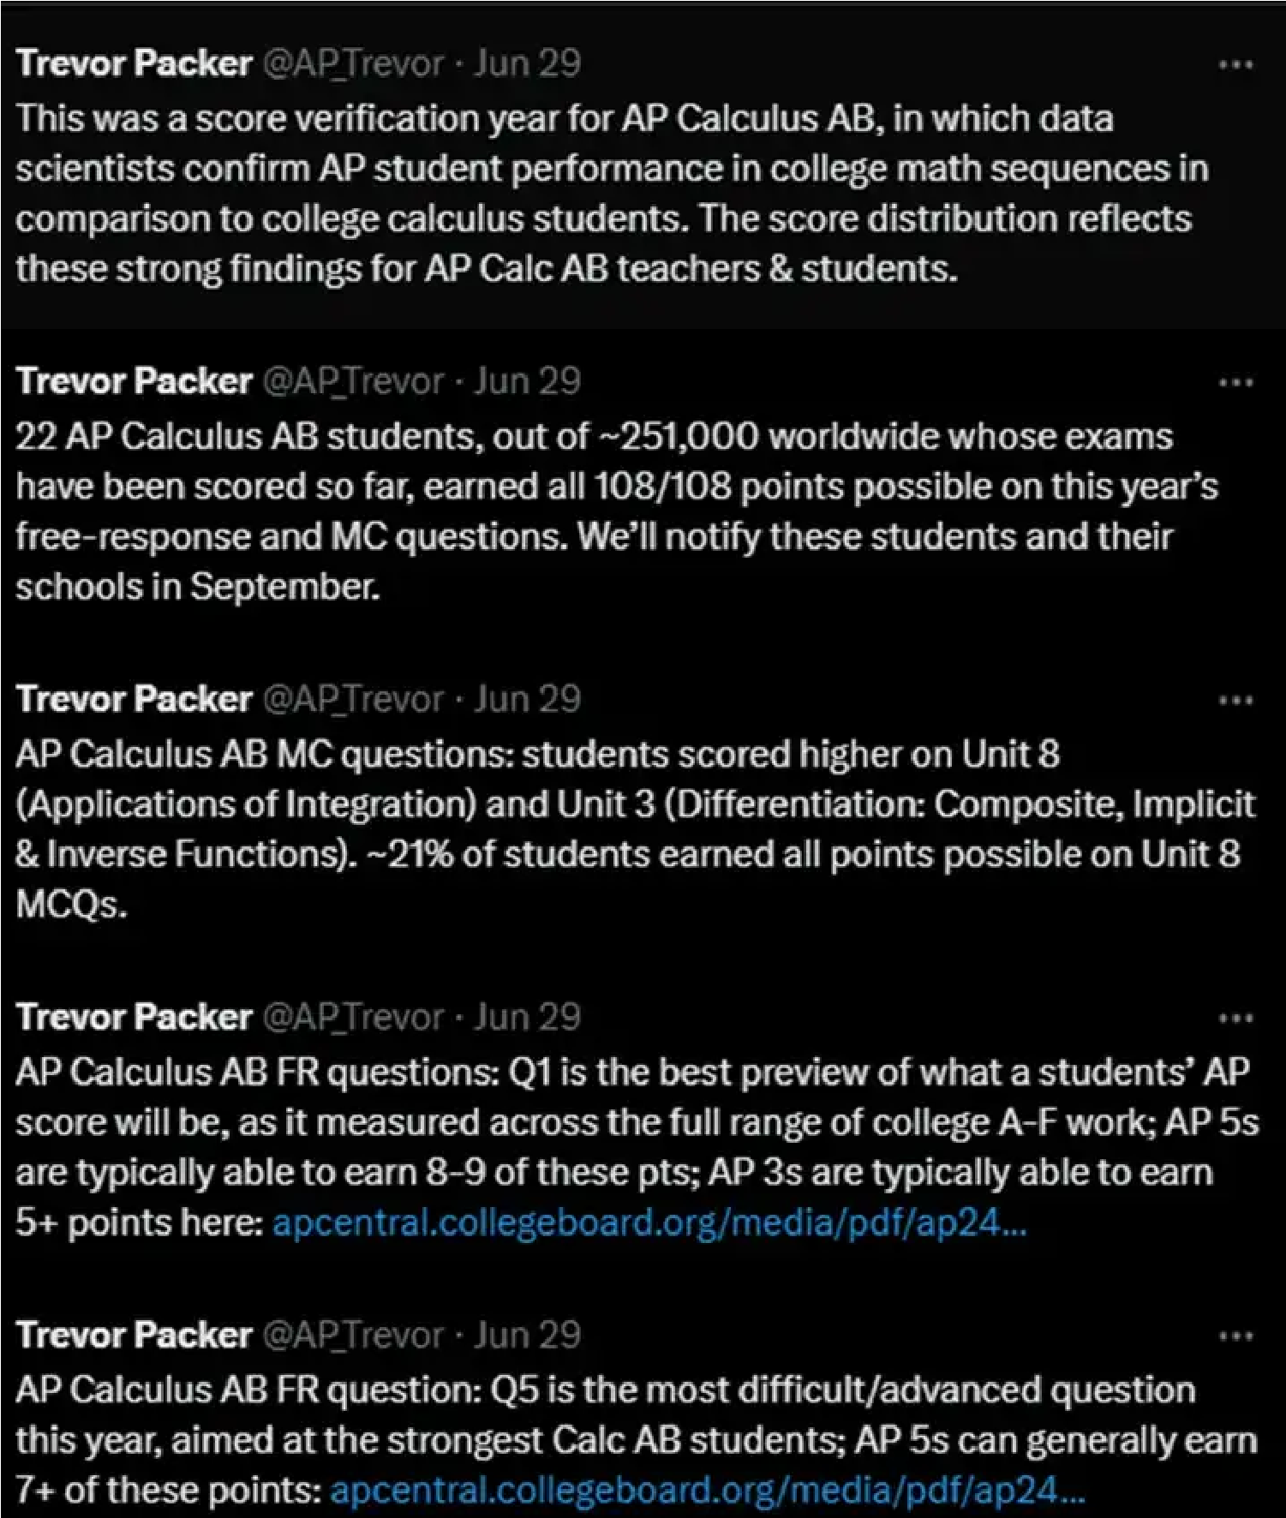Click the Jun 29 date on the score verification tweet

527,63
